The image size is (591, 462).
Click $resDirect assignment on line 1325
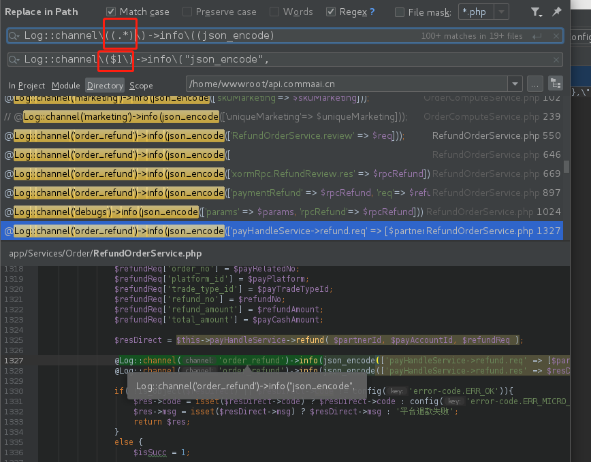click(319, 340)
